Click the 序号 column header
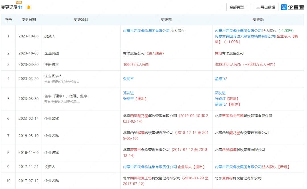 tap(8, 20)
